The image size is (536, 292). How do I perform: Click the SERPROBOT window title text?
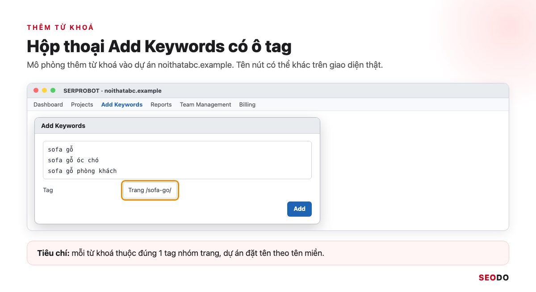pos(113,90)
